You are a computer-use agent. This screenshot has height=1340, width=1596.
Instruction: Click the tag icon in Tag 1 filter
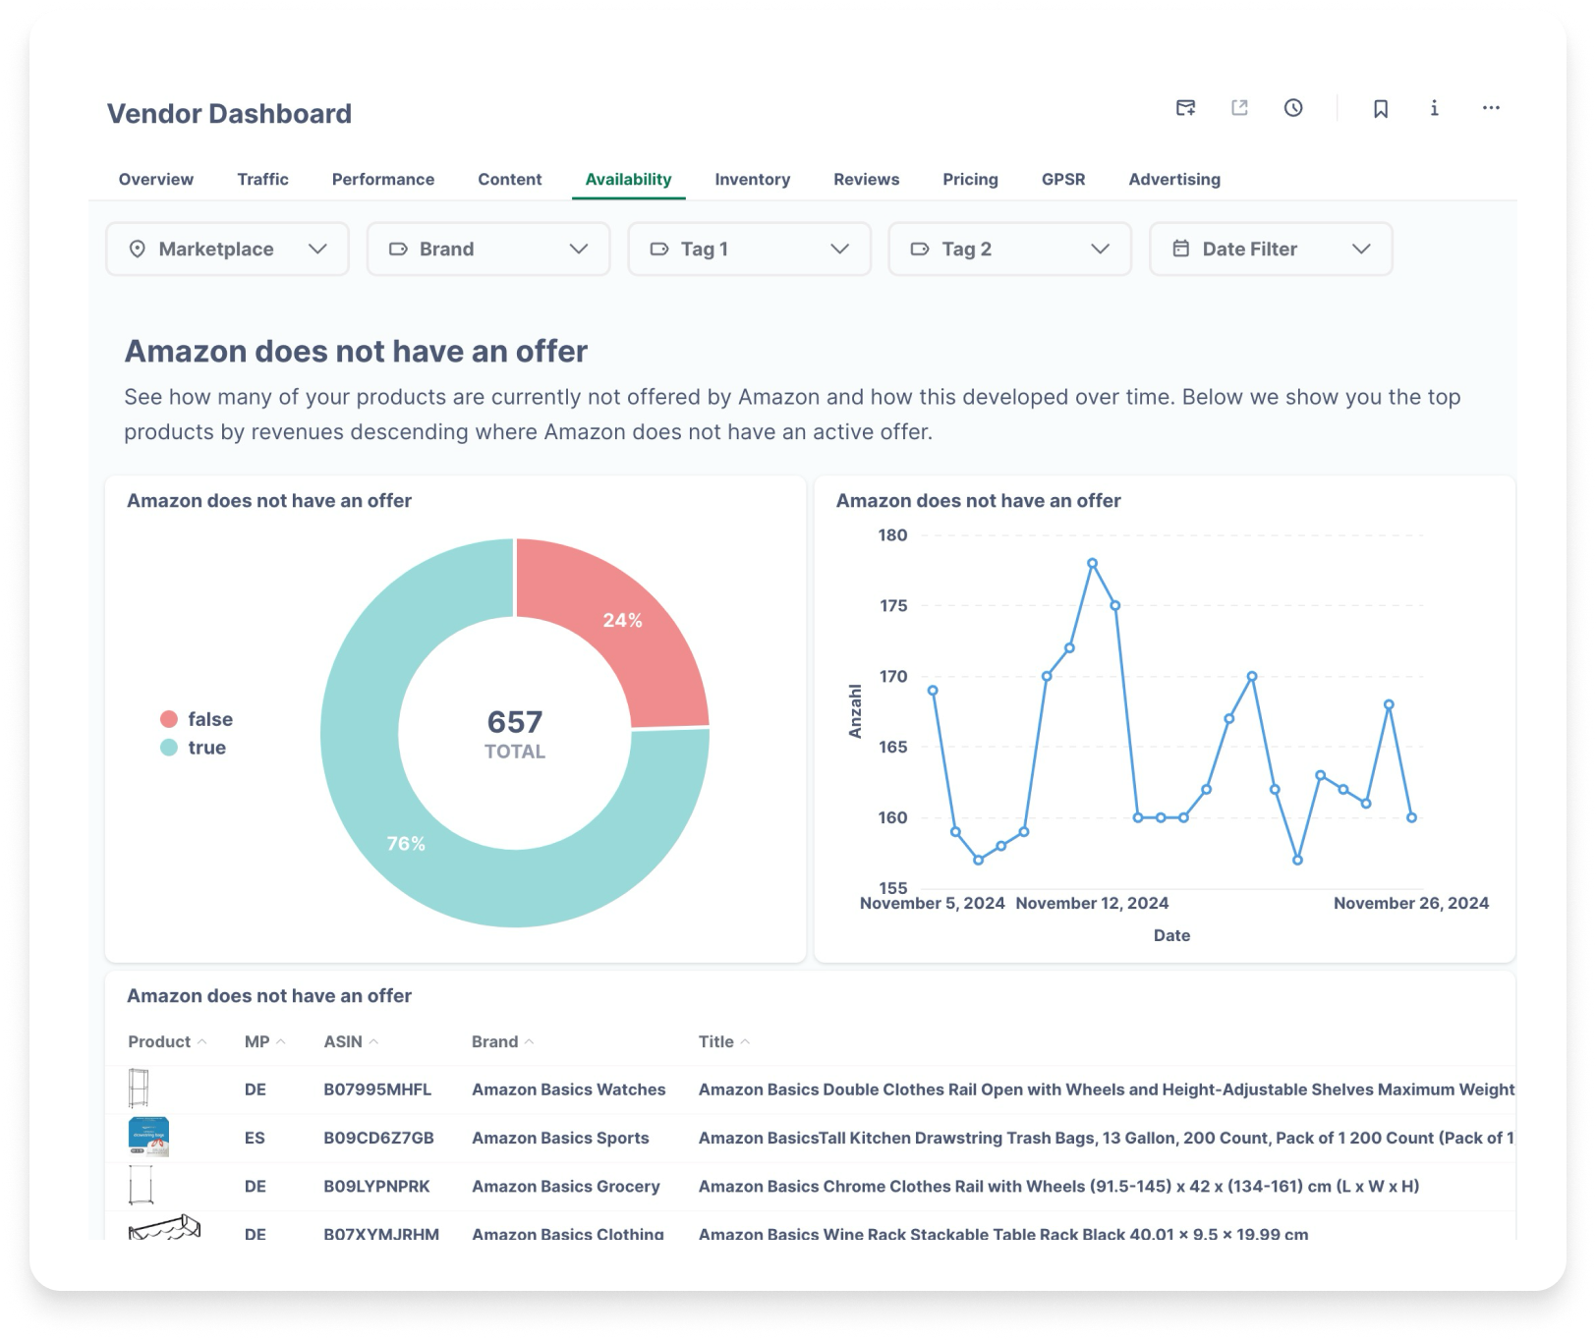pos(659,250)
